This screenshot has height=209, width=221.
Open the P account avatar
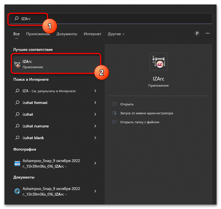[197, 33]
